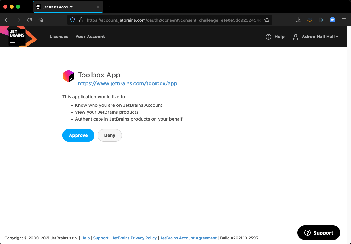Approve the Toolbox App access request
Viewport: 351px width, 244px height.
tap(78, 135)
